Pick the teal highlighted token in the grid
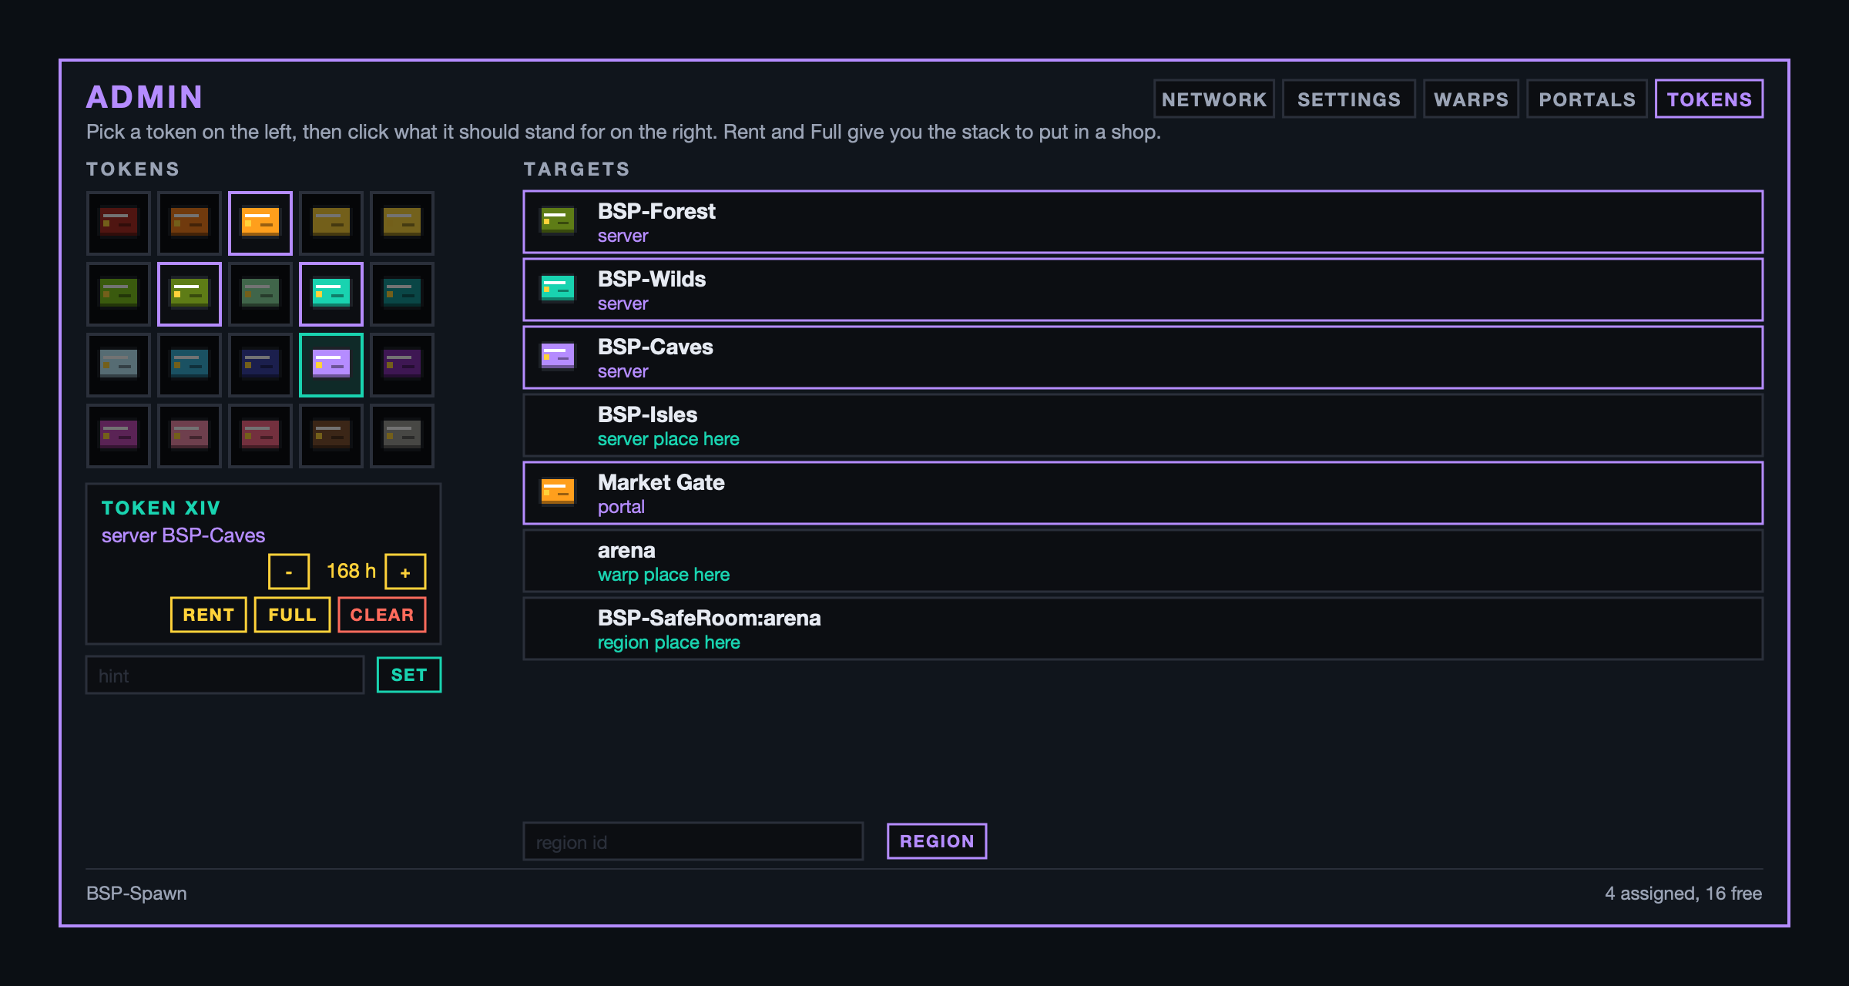 331,294
